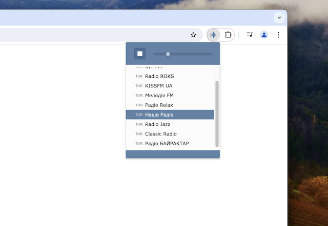
Task: Select the Радіо БАЙРАКТАР station
Action: tap(170, 143)
